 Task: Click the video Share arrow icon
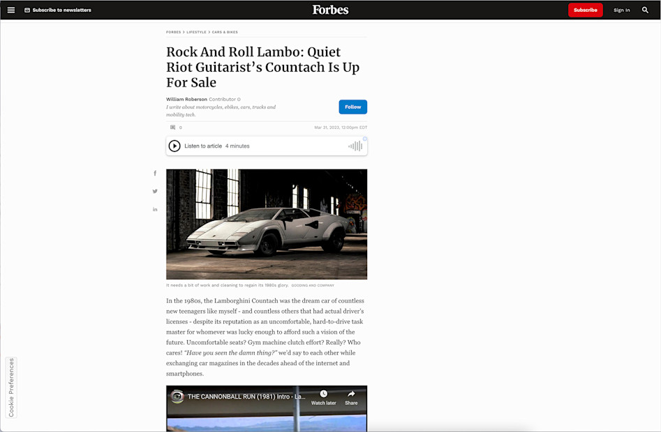point(351,394)
